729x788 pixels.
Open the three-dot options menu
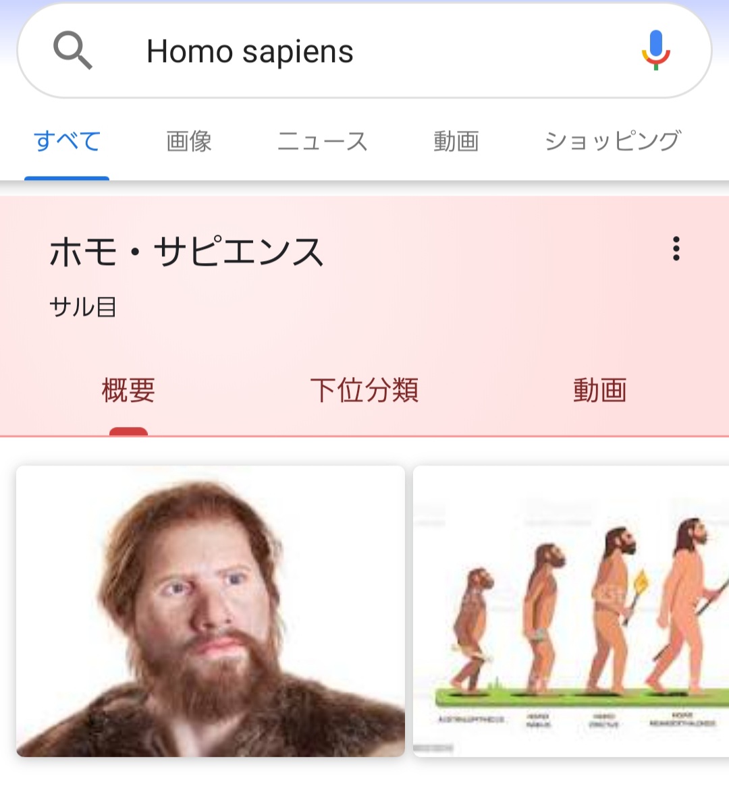pyautogui.click(x=676, y=249)
